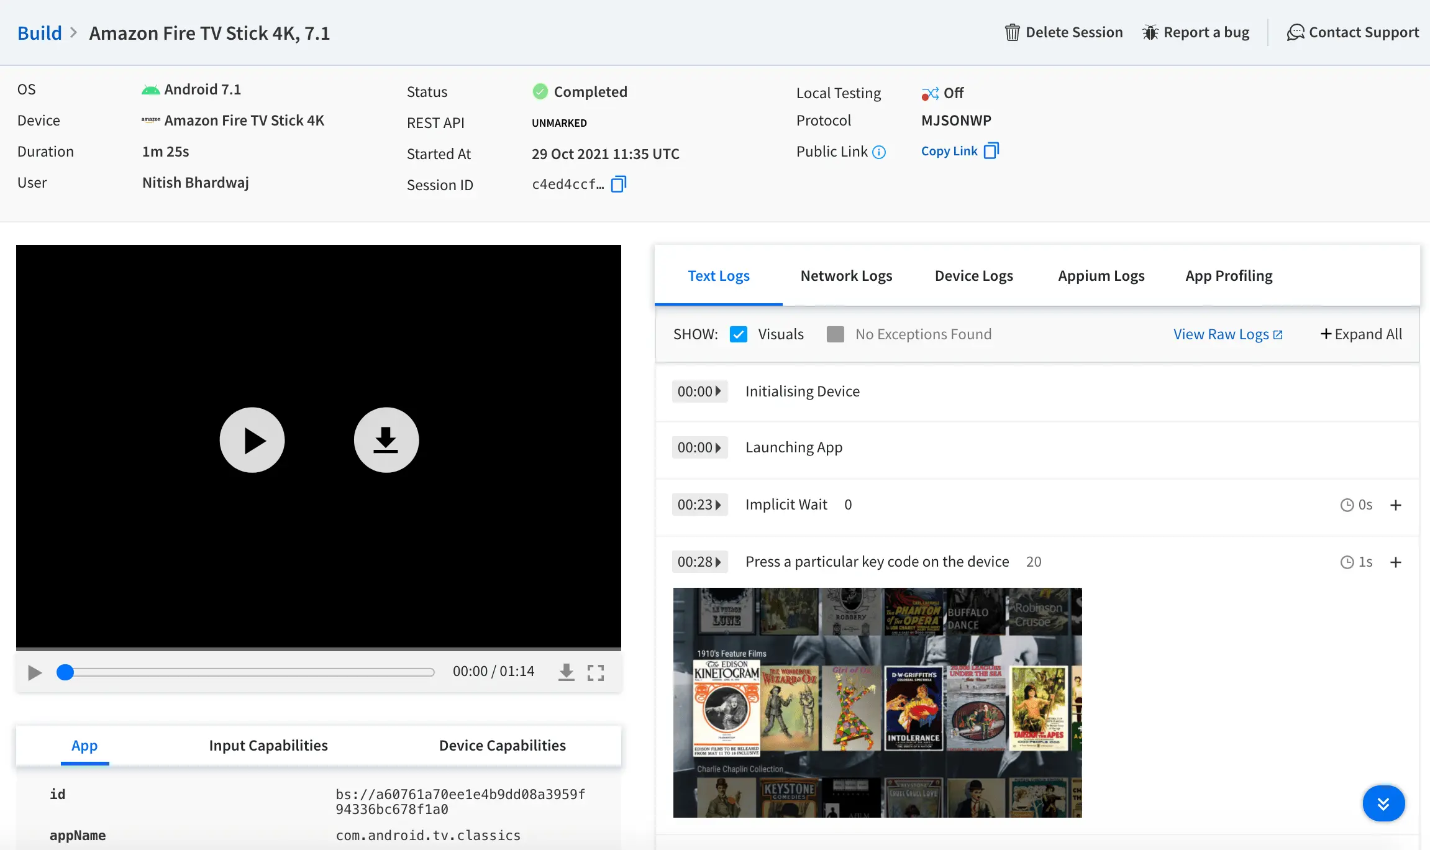1430x850 pixels.
Task: Play the session video recording
Action: 252,440
